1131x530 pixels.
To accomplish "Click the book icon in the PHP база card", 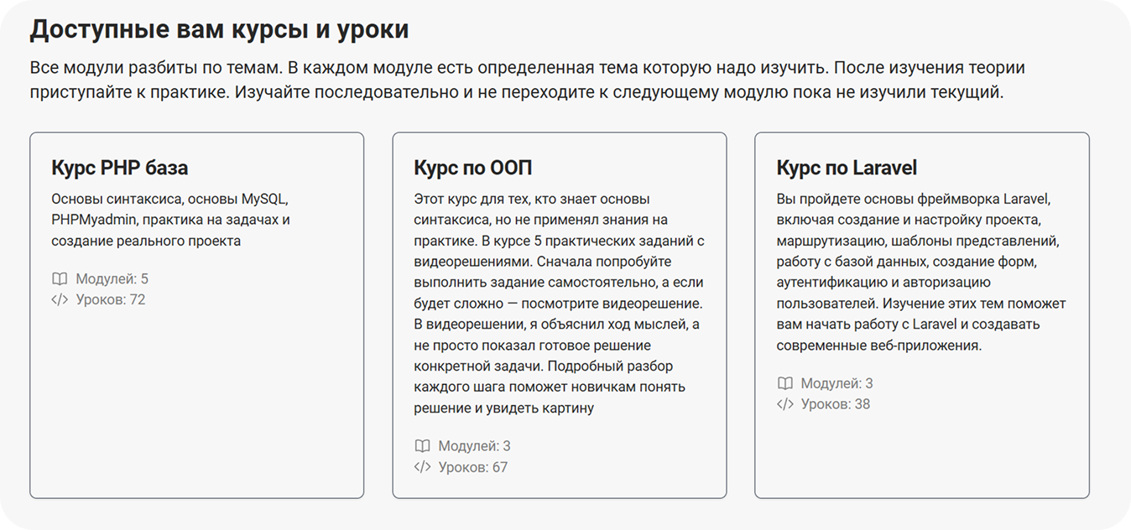I will [x=60, y=279].
